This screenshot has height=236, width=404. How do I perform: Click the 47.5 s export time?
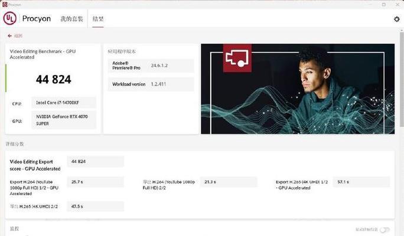[x=95, y=206]
